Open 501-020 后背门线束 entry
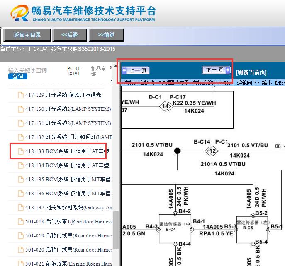The height and width of the screenshot is (266, 285). click(69, 250)
